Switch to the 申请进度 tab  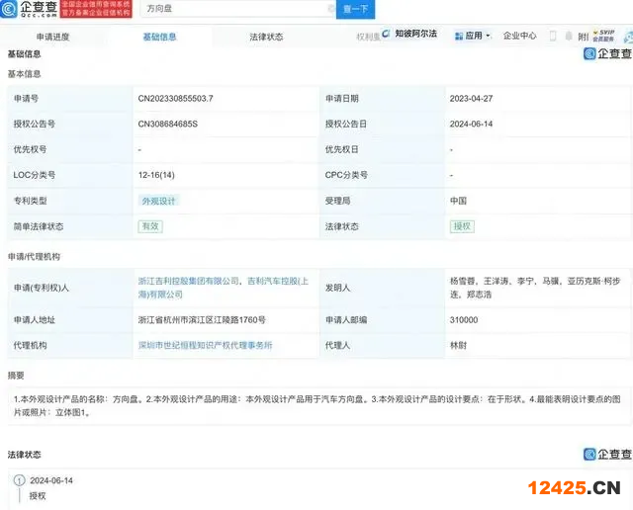pos(52,38)
